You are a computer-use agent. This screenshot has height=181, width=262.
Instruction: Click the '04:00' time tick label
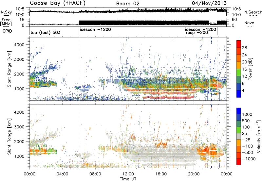point(62,174)
